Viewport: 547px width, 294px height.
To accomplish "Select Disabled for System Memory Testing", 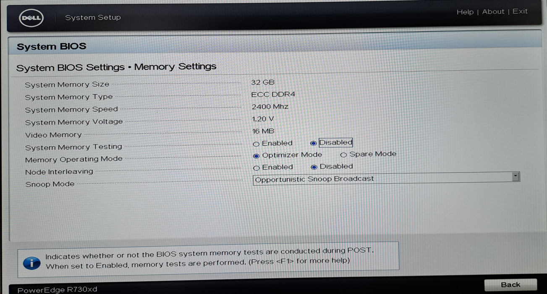I will 313,143.
